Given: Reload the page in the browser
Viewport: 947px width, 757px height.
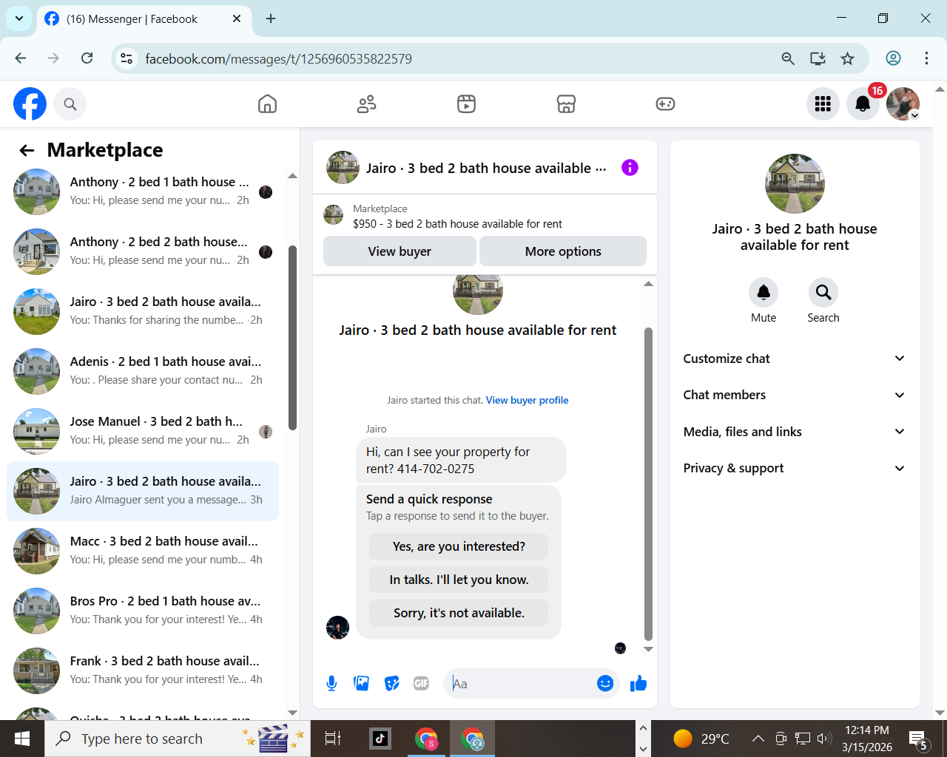Looking at the screenshot, I should tap(87, 58).
